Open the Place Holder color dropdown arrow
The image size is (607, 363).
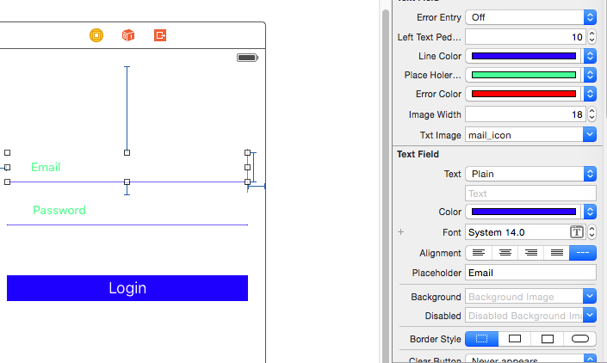point(590,75)
